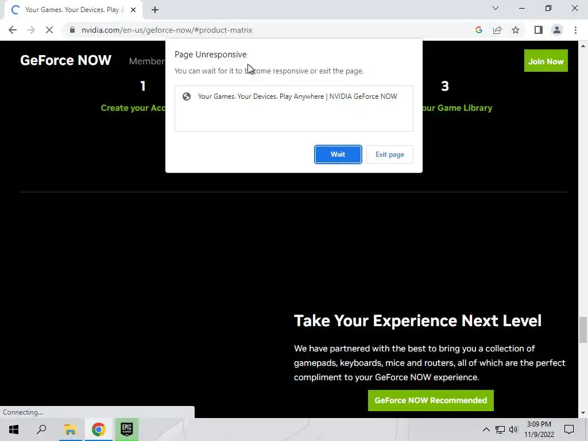Click the globe icon in dialog list
Viewport: 588px width, 441px height.
[x=187, y=96]
